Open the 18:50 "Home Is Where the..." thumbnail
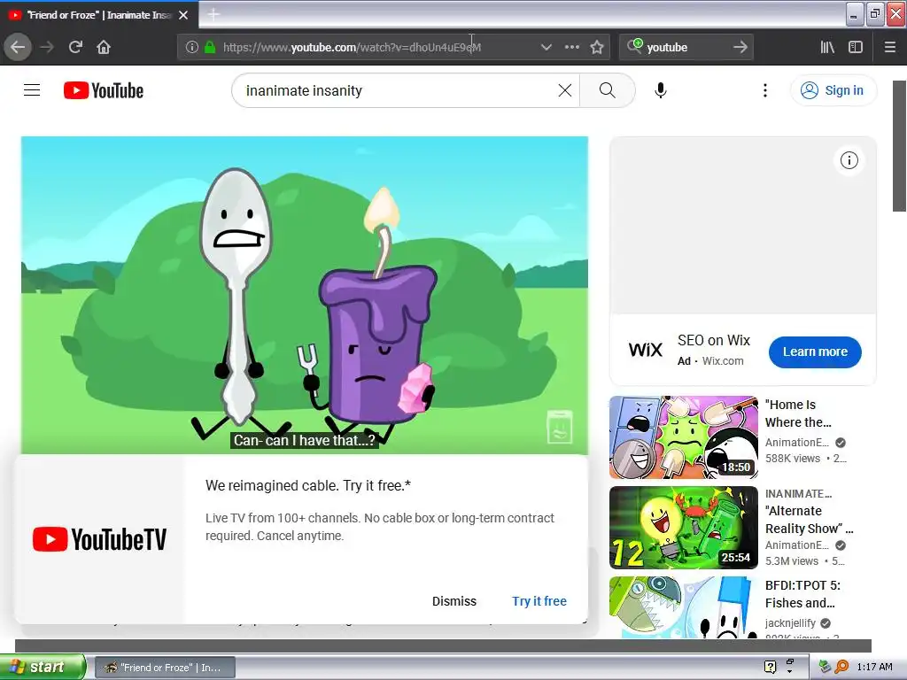This screenshot has height=680, width=907. tap(684, 437)
